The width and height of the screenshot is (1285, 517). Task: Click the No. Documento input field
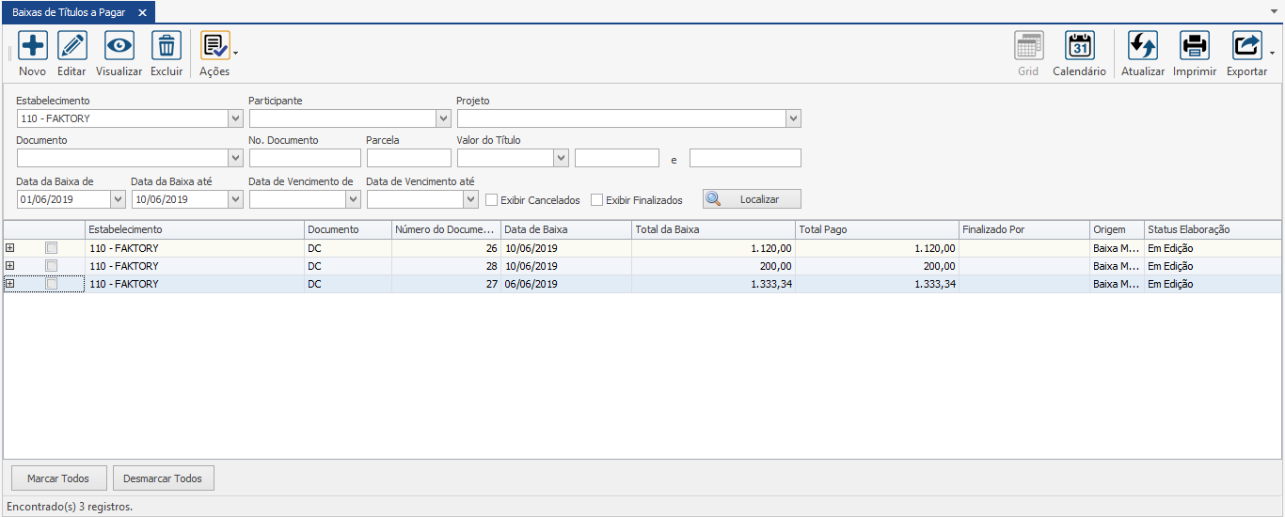tap(305, 158)
